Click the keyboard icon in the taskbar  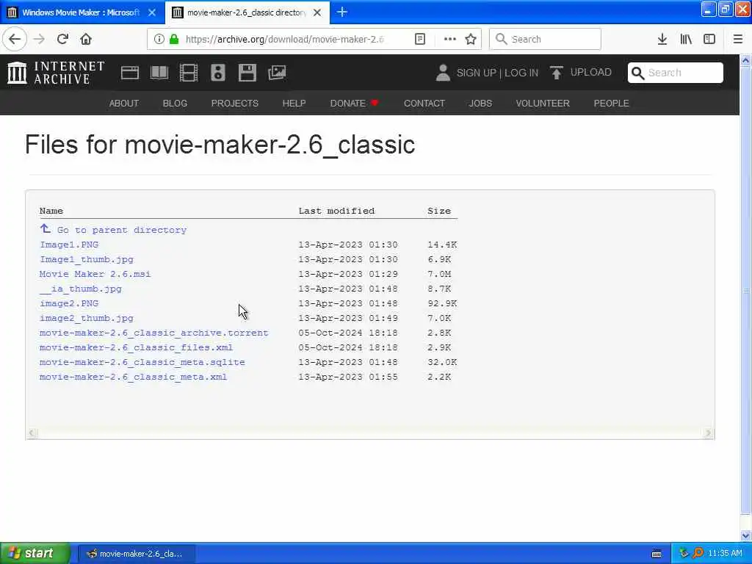click(657, 554)
